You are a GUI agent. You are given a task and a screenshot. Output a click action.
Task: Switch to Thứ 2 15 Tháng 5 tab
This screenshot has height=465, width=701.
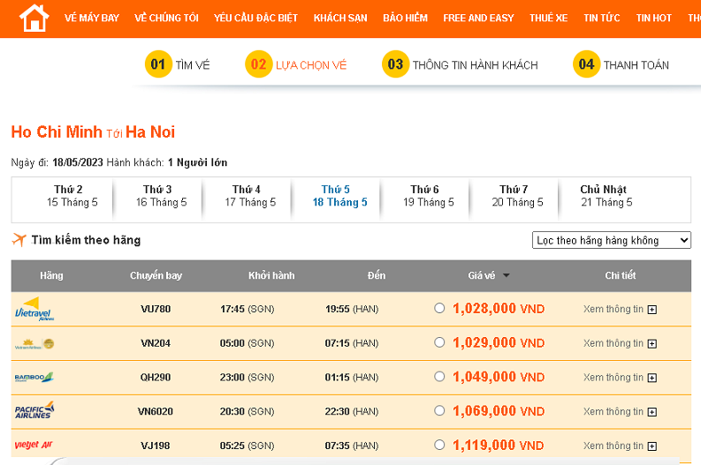click(x=72, y=196)
